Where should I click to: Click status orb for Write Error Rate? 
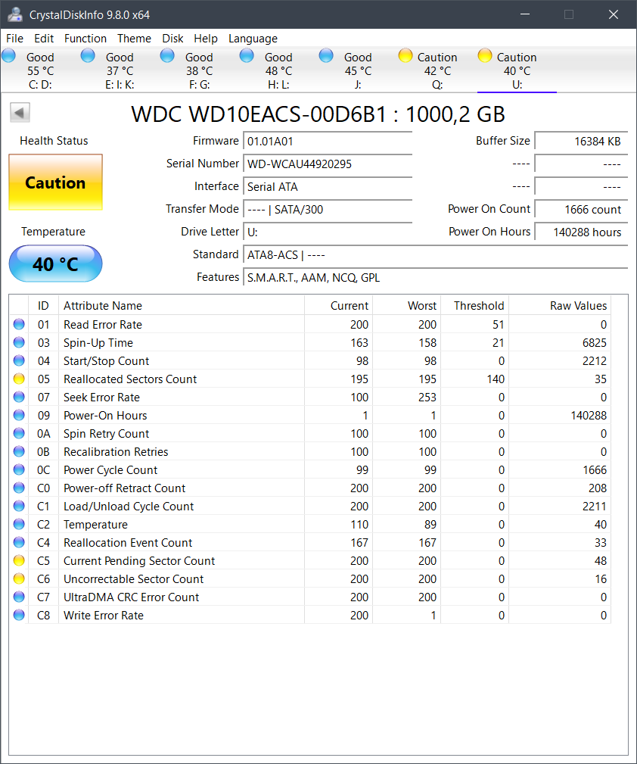pyautogui.click(x=19, y=616)
